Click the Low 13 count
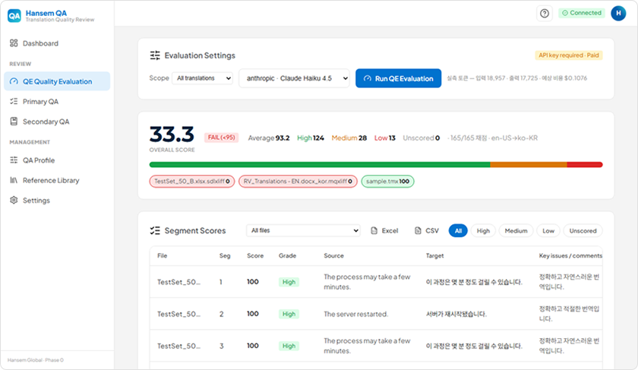 coord(385,138)
